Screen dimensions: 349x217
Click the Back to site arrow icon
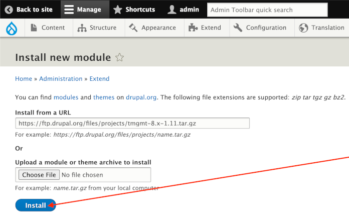coord(9,10)
